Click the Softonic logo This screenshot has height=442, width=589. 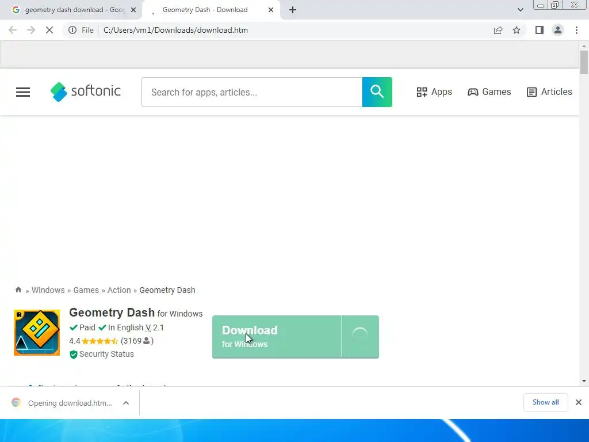click(x=86, y=92)
